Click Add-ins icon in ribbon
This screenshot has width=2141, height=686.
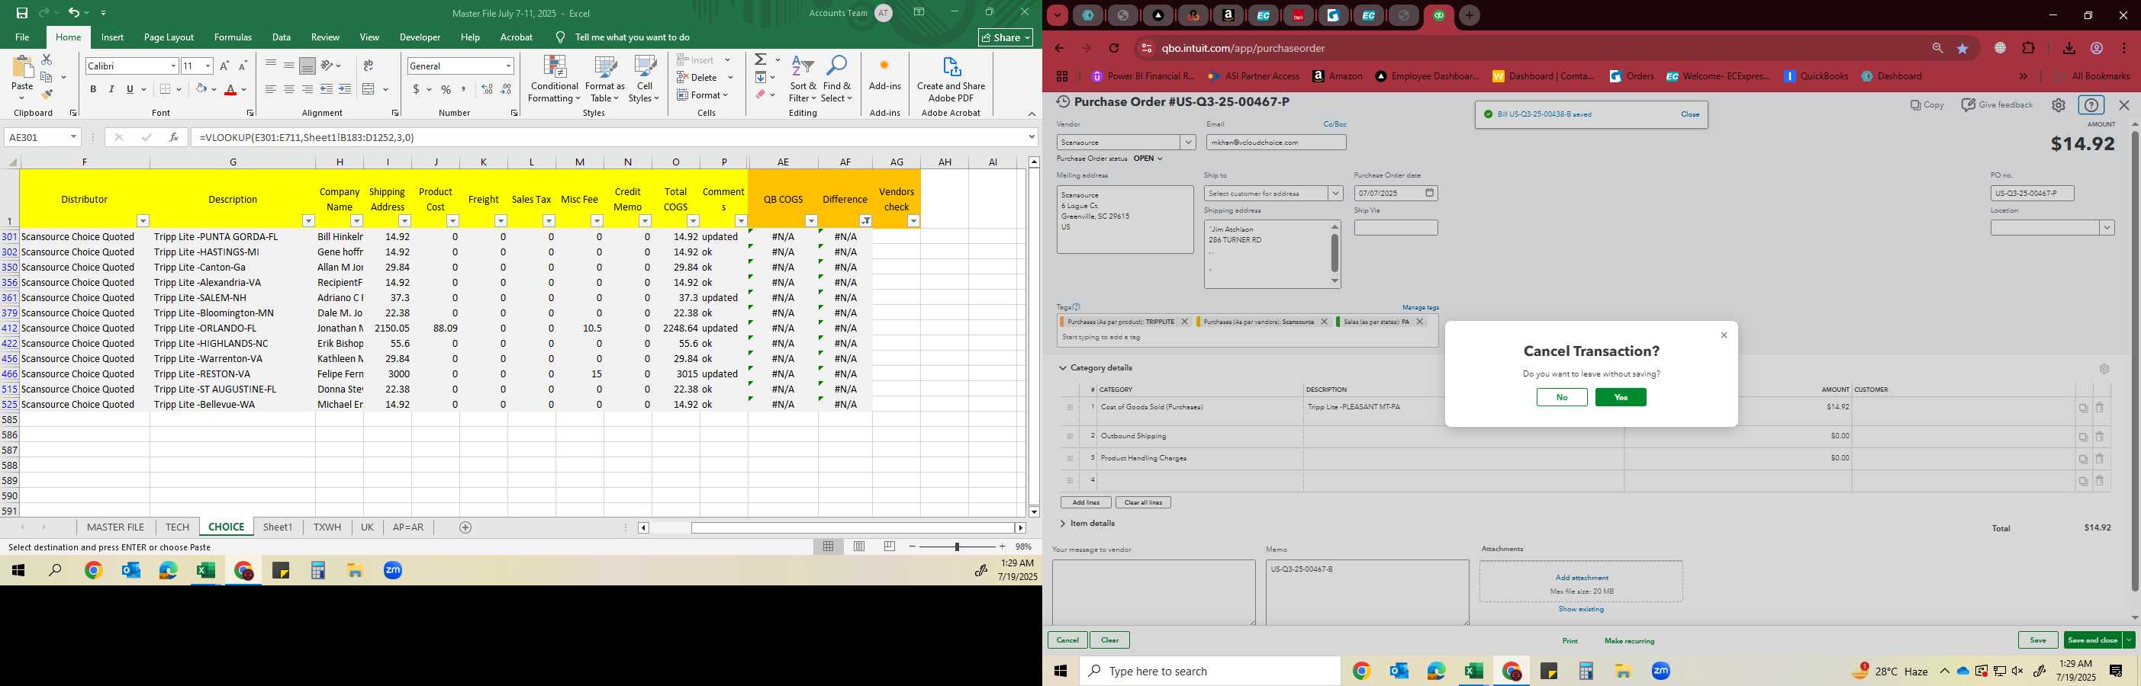click(884, 73)
